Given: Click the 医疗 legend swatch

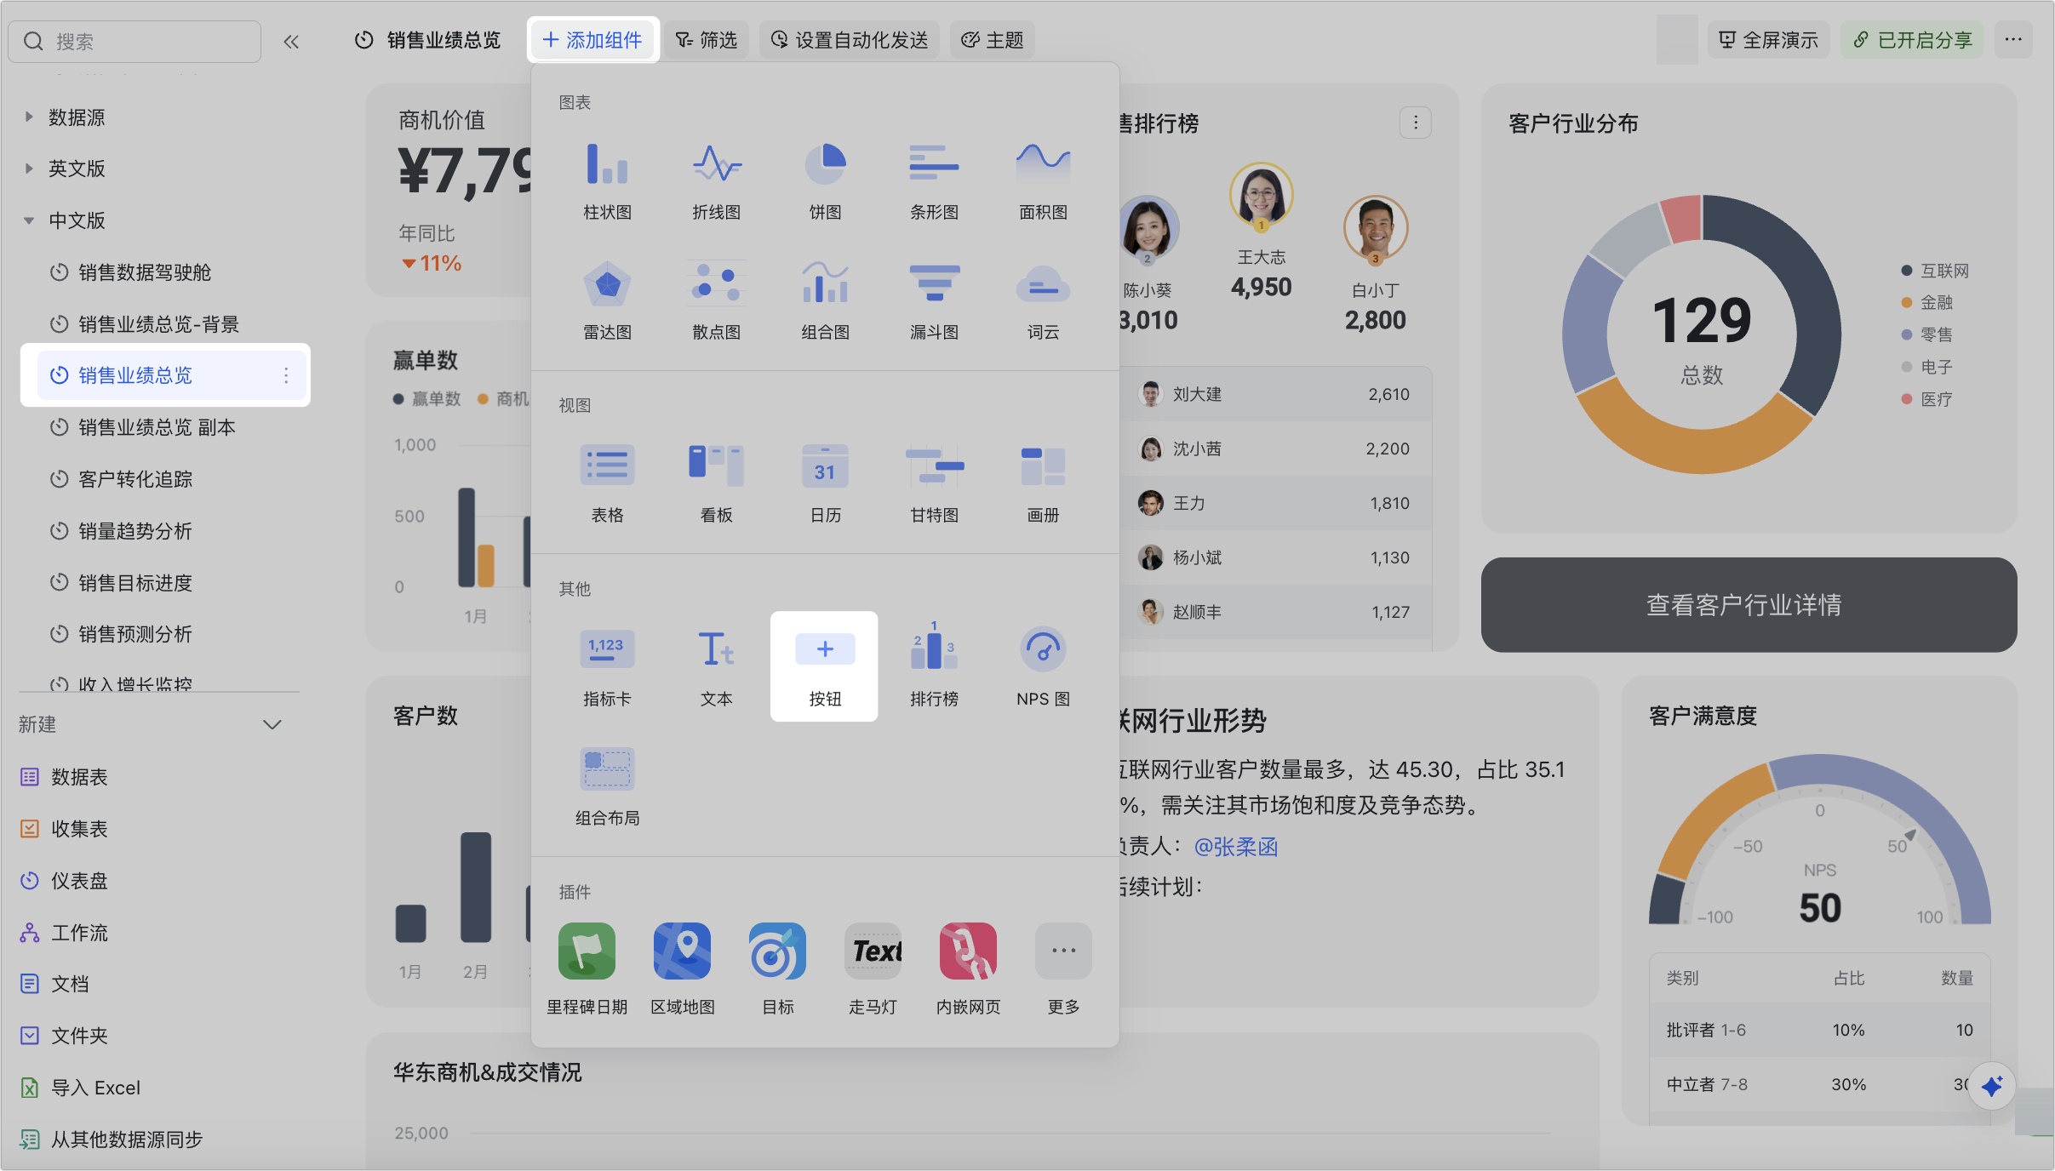Looking at the screenshot, I should point(1907,399).
